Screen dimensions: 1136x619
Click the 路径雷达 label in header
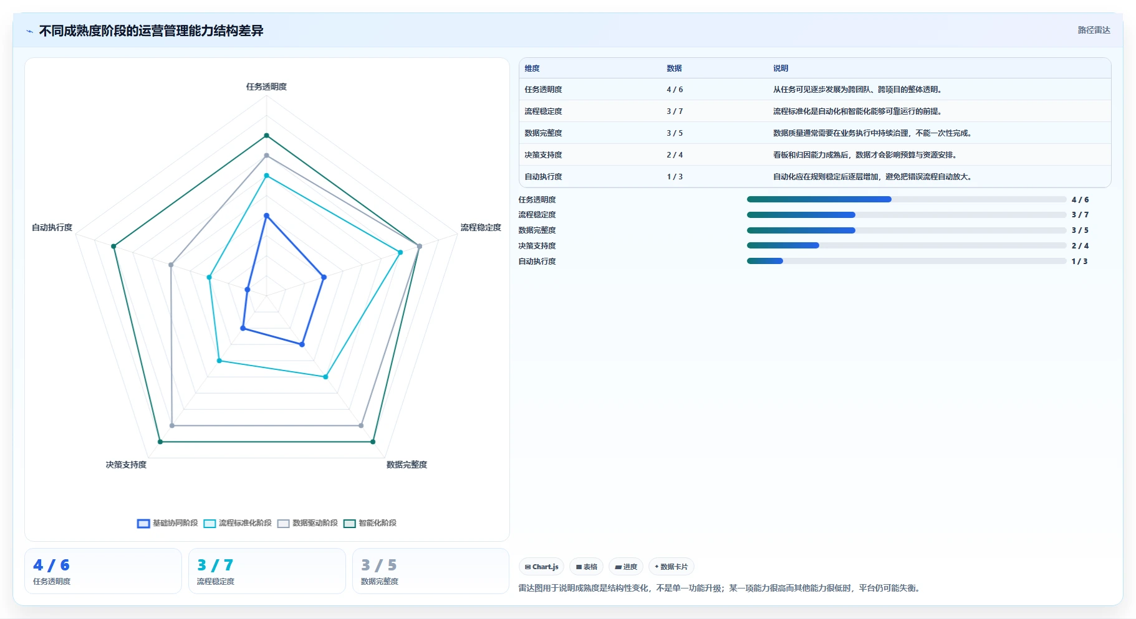1094,30
